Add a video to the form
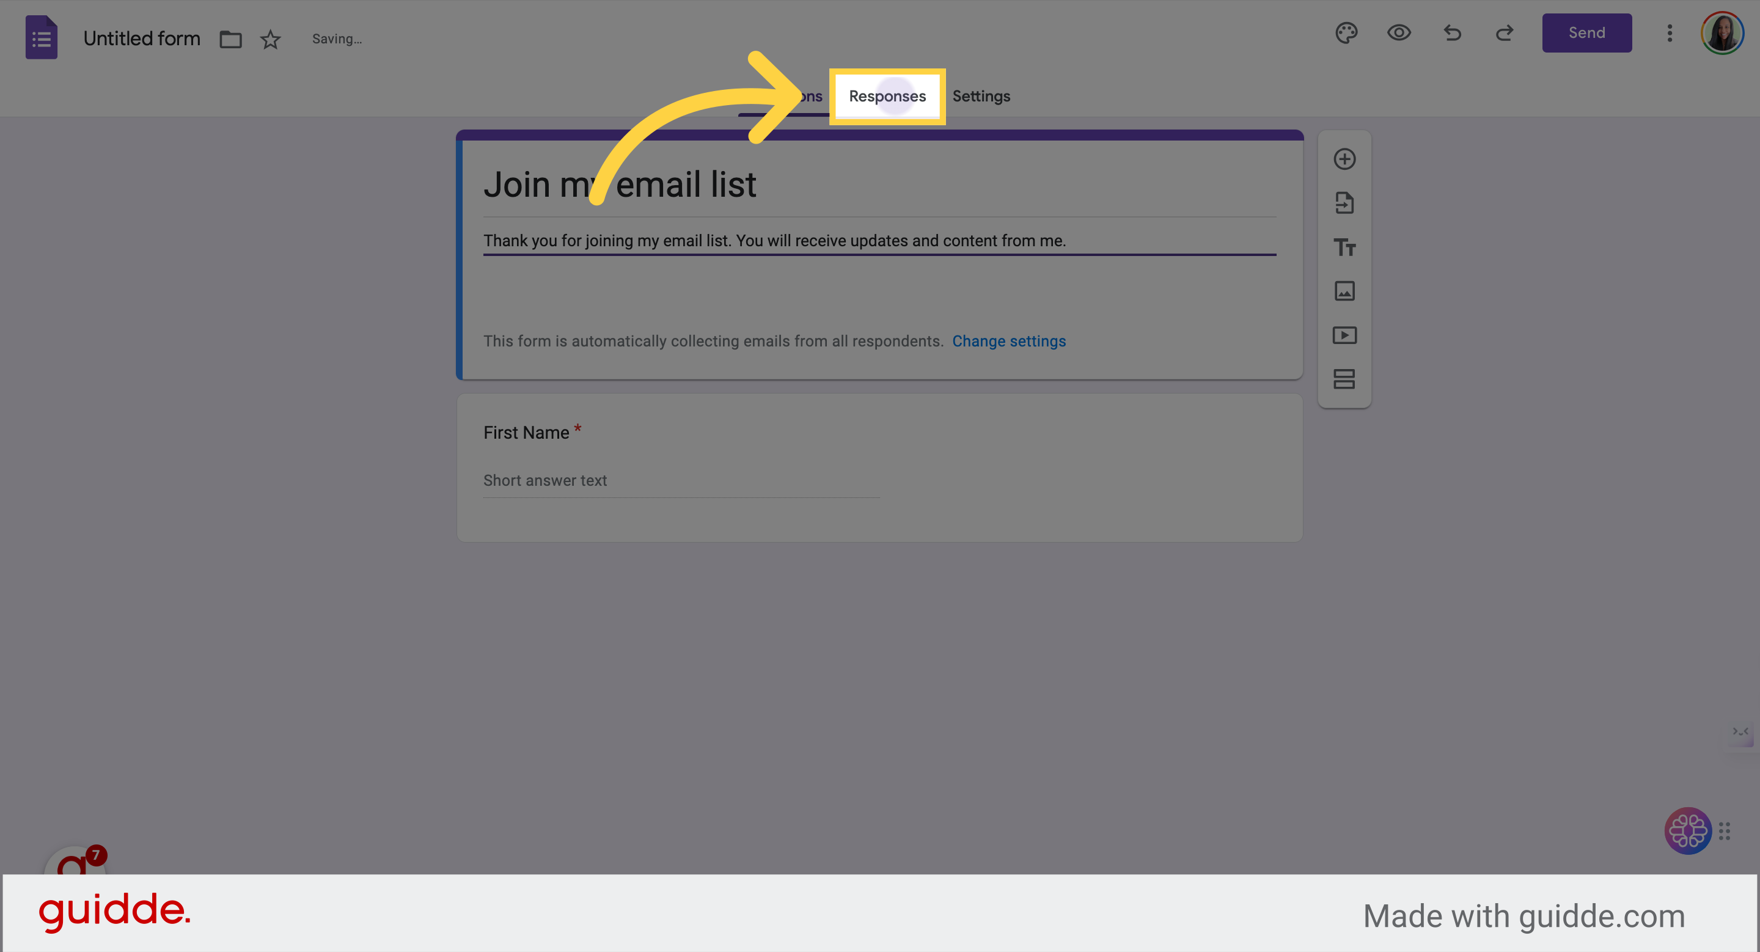 click(1344, 335)
